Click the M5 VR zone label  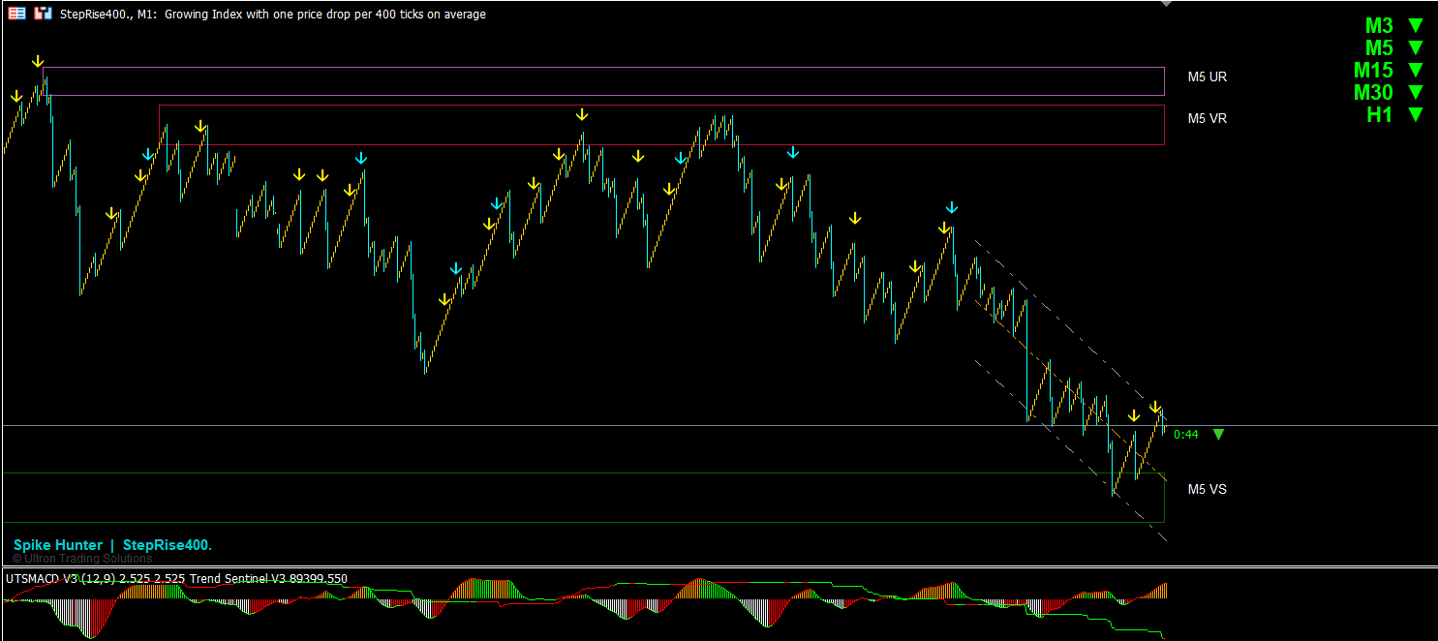[1208, 118]
